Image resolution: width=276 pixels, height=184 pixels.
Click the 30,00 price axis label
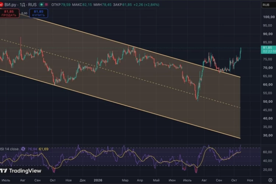(268, 135)
